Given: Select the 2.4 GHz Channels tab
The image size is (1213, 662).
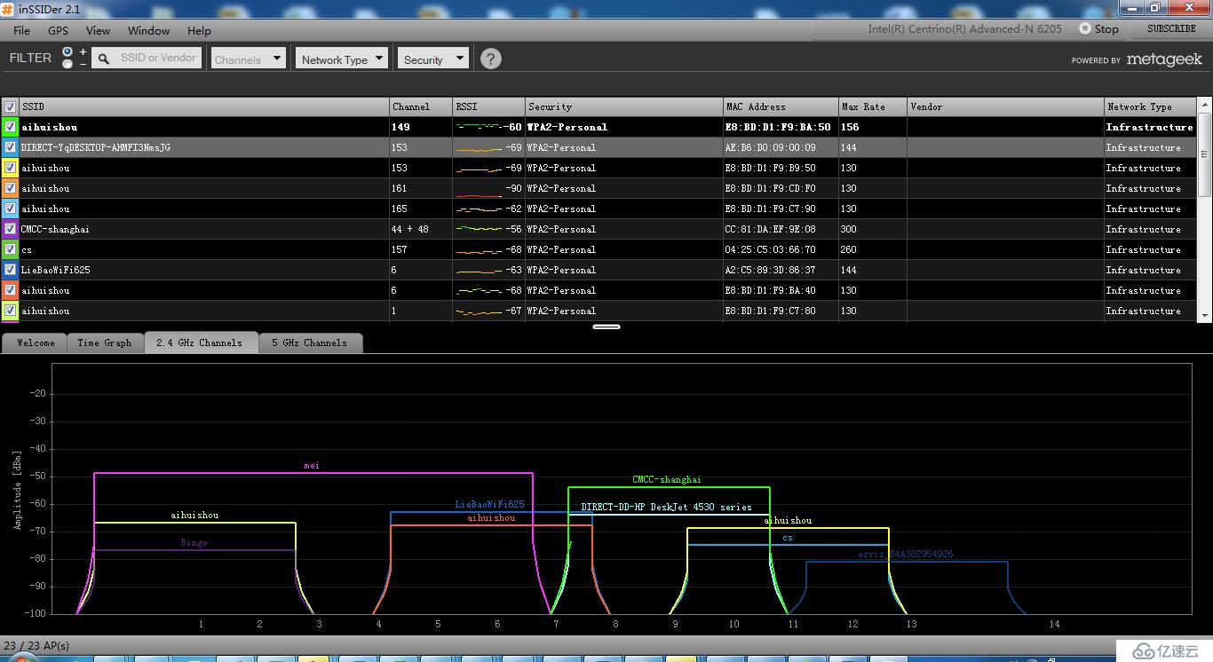Looking at the screenshot, I should click(200, 343).
